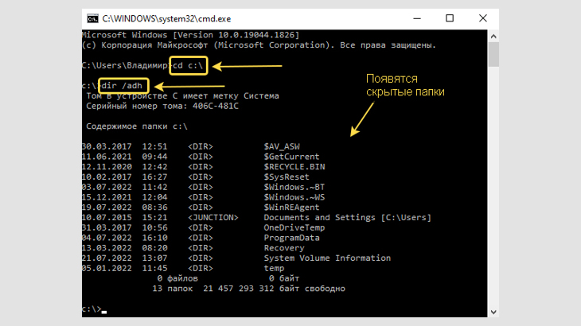
Task: Click at the c:\> prompt cursor
Action: tap(104, 312)
